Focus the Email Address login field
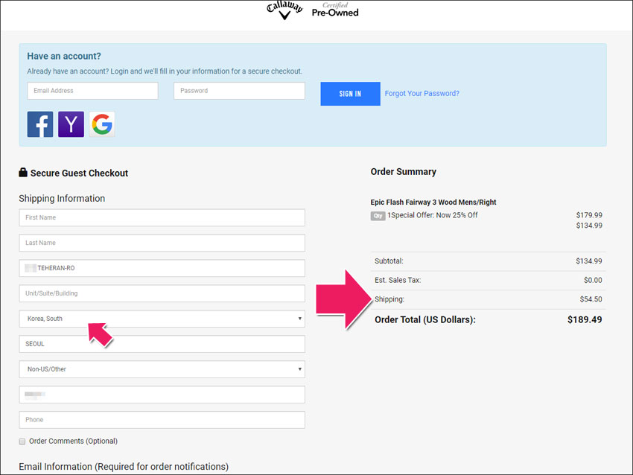The image size is (633, 475). (93, 91)
